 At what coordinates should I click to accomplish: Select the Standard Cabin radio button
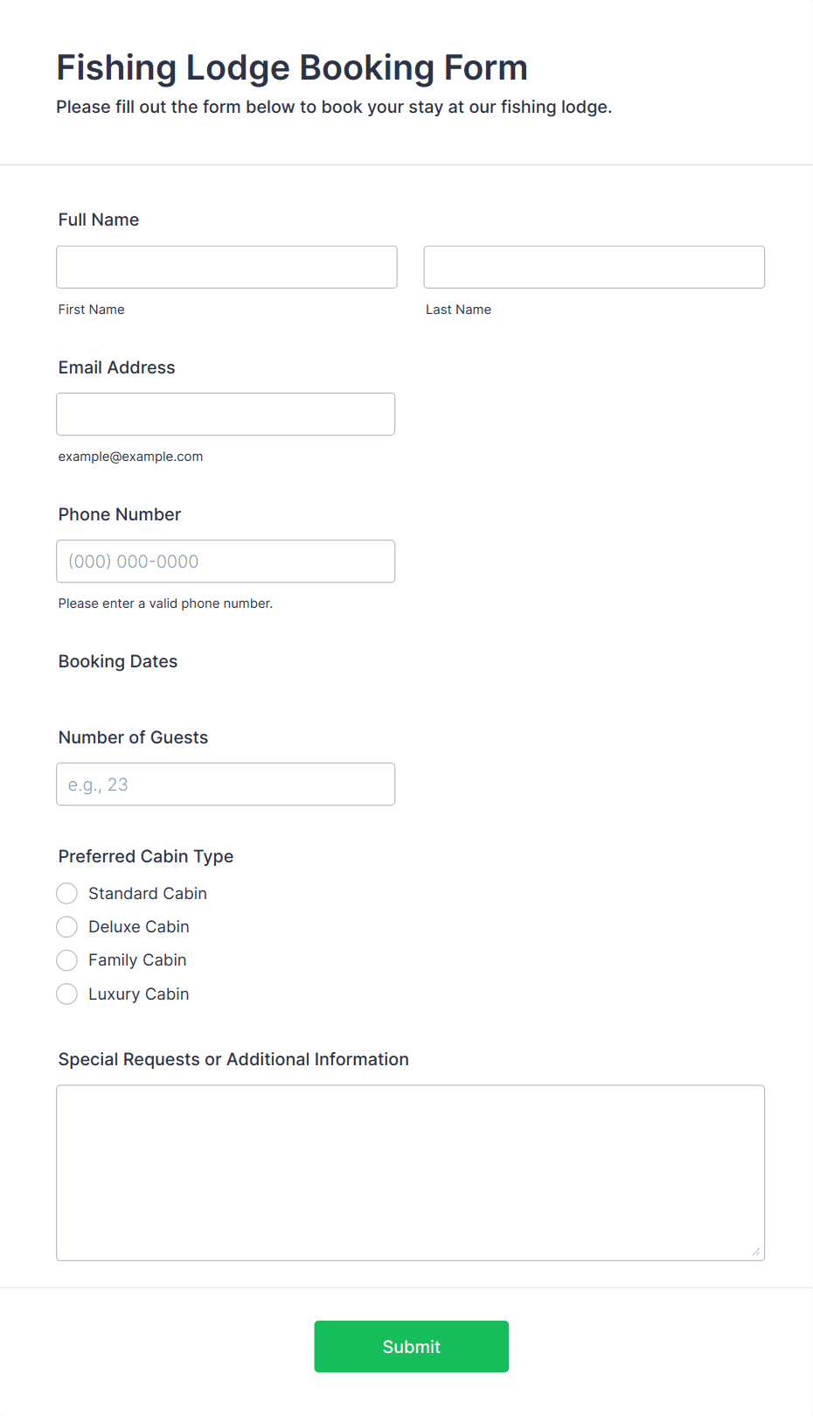click(x=67, y=893)
